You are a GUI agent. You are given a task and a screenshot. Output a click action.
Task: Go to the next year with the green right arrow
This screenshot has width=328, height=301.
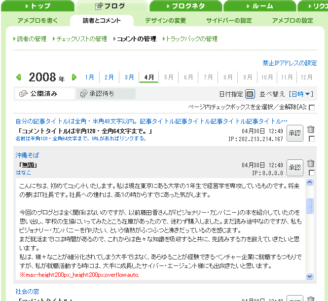pos(74,77)
